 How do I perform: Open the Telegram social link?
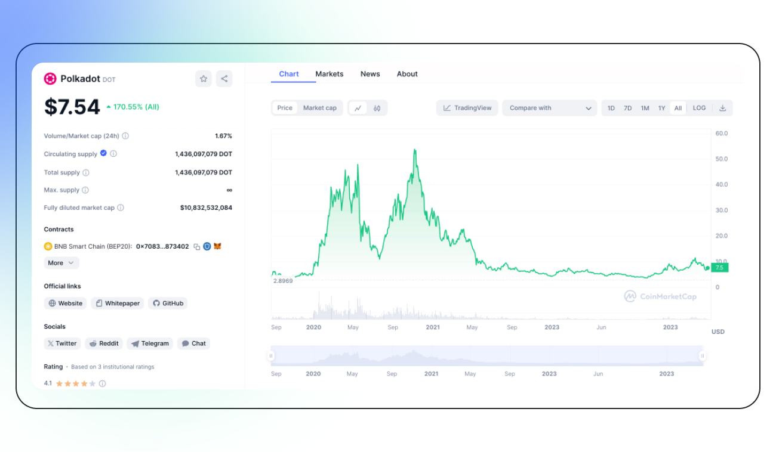pos(150,343)
